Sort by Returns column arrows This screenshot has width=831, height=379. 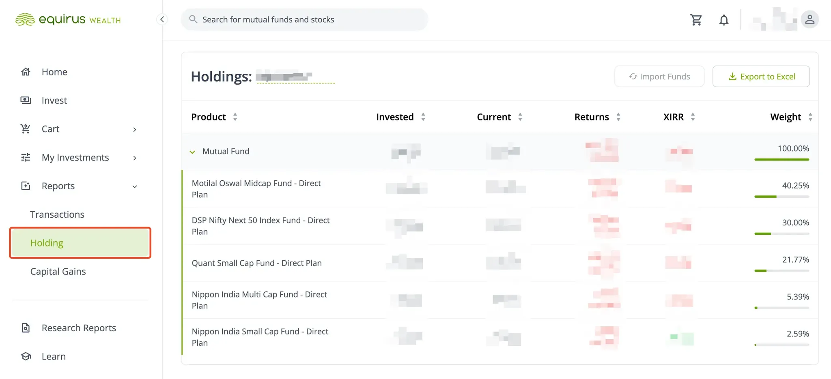point(618,117)
